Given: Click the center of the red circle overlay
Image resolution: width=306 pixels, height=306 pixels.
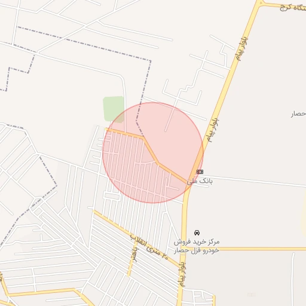Looking at the screenshot, I should (153, 152).
